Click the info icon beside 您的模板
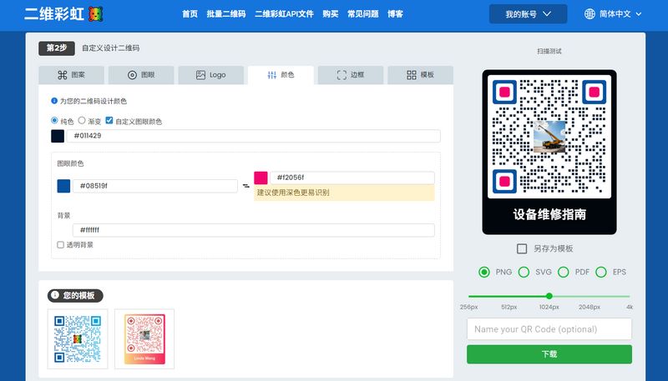The width and height of the screenshot is (668, 381). [x=55, y=295]
